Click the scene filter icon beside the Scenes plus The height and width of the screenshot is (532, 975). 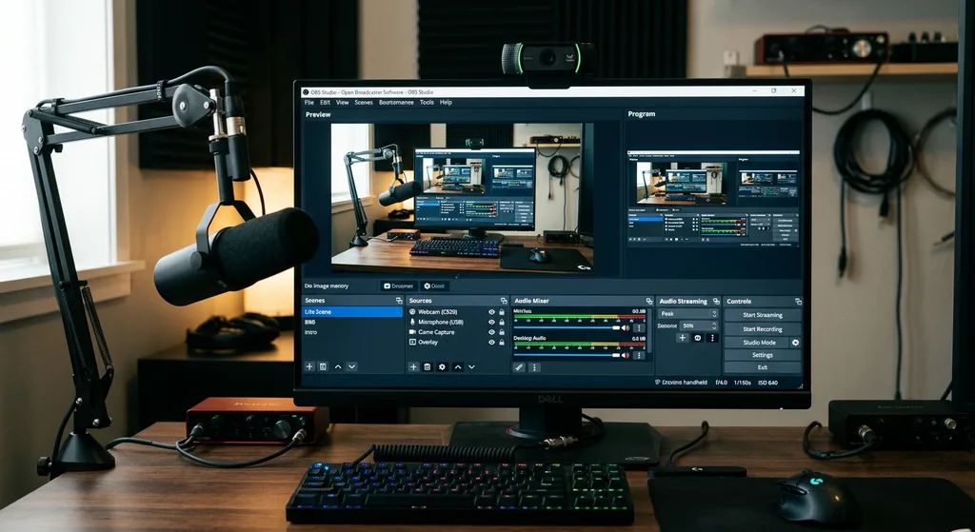click(323, 366)
